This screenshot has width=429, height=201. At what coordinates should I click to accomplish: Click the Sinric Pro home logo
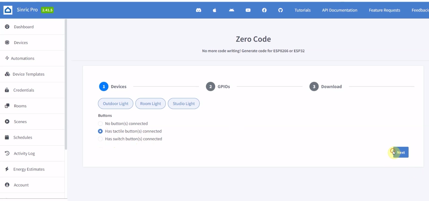pyautogui.click(x=8, y=10)
